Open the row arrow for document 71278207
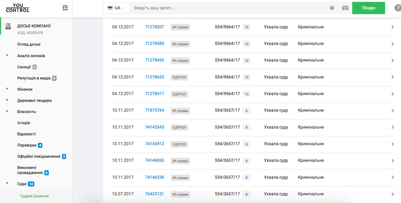 coord(393,27)
